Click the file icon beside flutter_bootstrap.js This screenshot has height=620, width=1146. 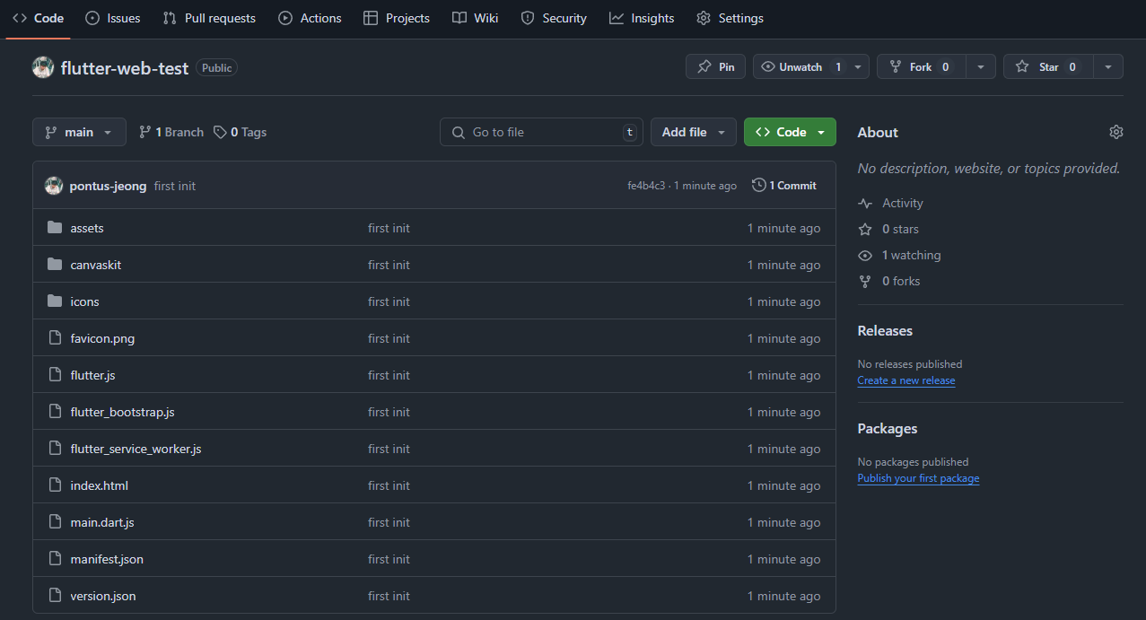(55, 412)
